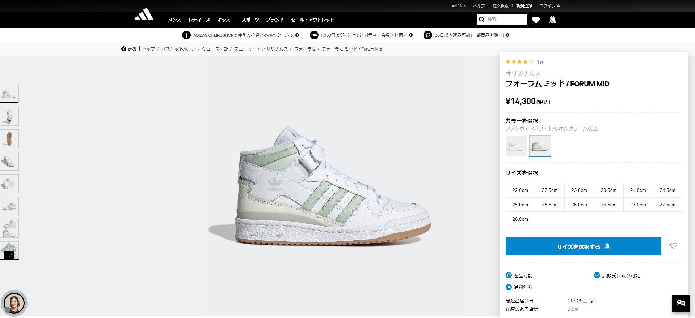
Task: Open the adiClub link
Action: click(459, 6)
